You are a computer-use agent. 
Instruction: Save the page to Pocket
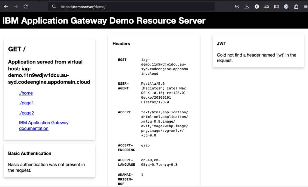(x=237, y=6)
